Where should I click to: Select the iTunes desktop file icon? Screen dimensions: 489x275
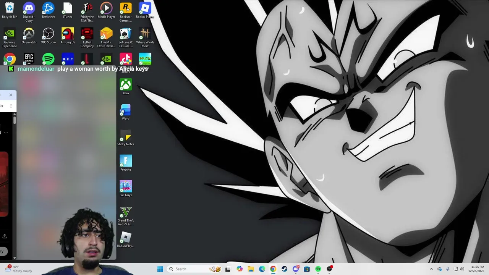(68, 11)
